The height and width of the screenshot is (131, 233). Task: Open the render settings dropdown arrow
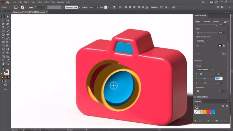[228, 22]
